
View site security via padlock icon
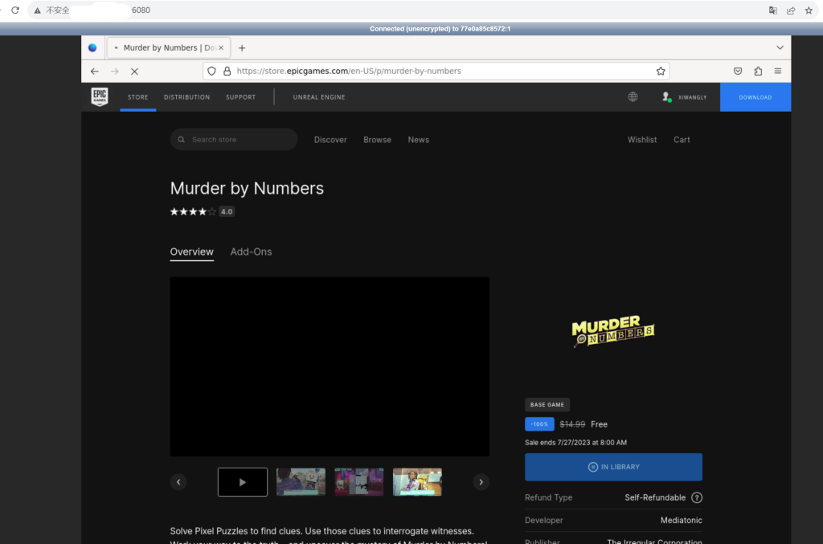(x=227, y=72)
